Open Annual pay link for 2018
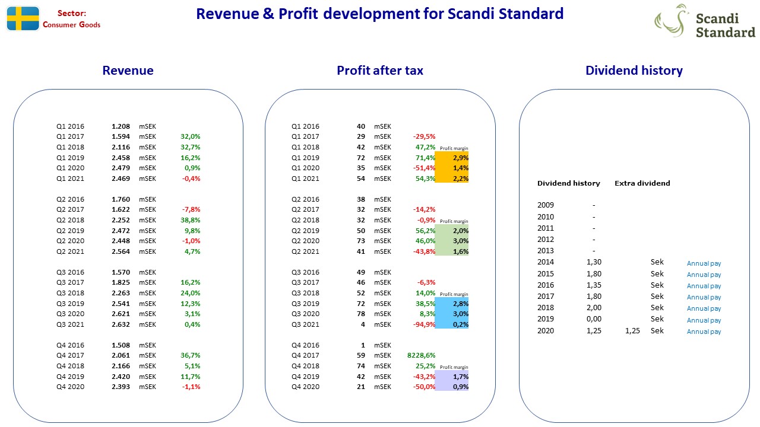Viewport: 760px width, 427px height. click(704, 308)
